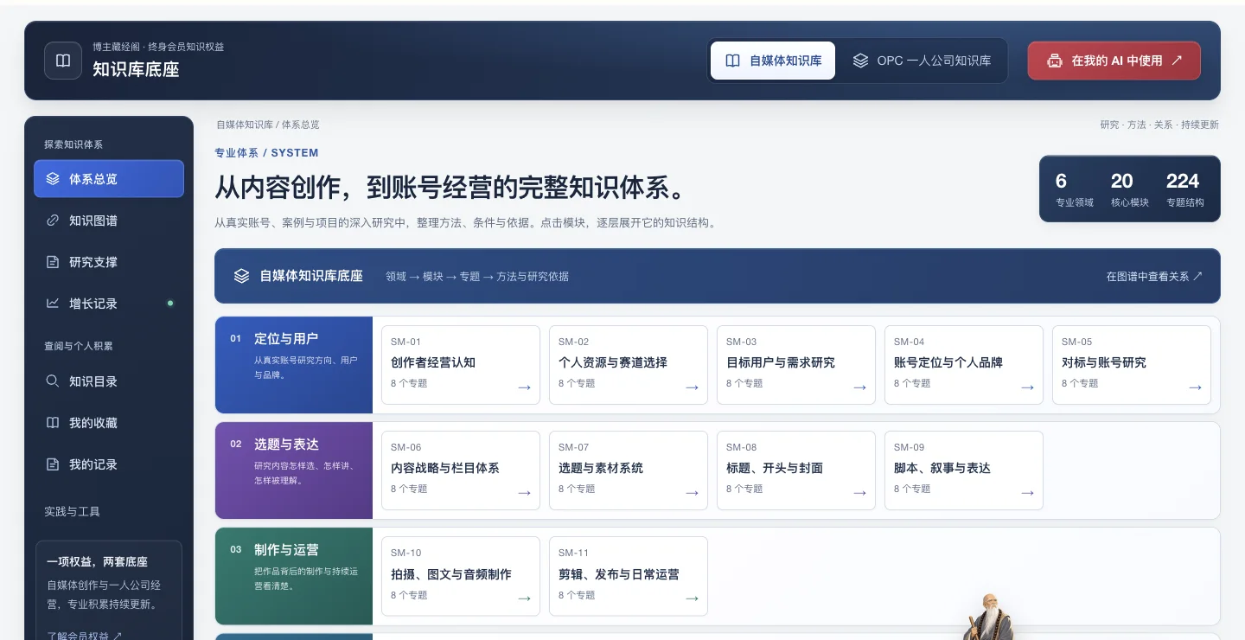Viewport: 1245px width, 640px height.
Task: Click the arrow on 标题、开头与封面 card
Action: (x=859, y=493)
